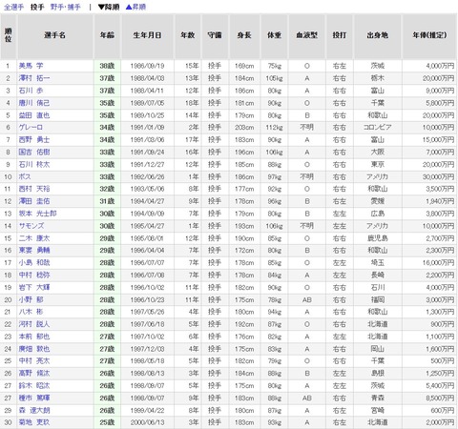
Task: Click the 年齢 column header
Action: pos(107,35)
